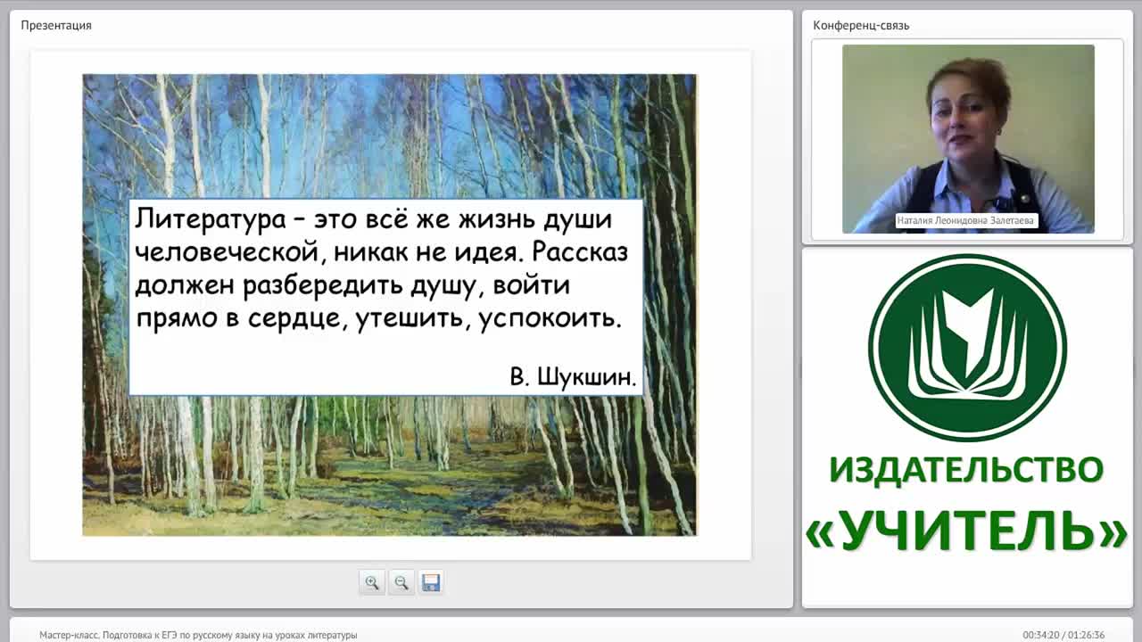
Task: Click the Наталия Леонидовна Залетаева webcam video
Action: [968, 138]
